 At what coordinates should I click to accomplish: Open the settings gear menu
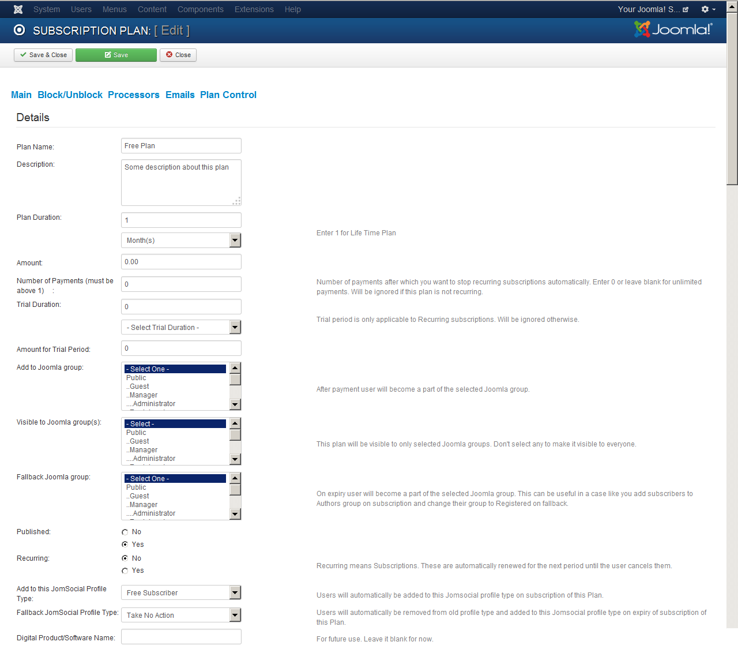[707, 9]
